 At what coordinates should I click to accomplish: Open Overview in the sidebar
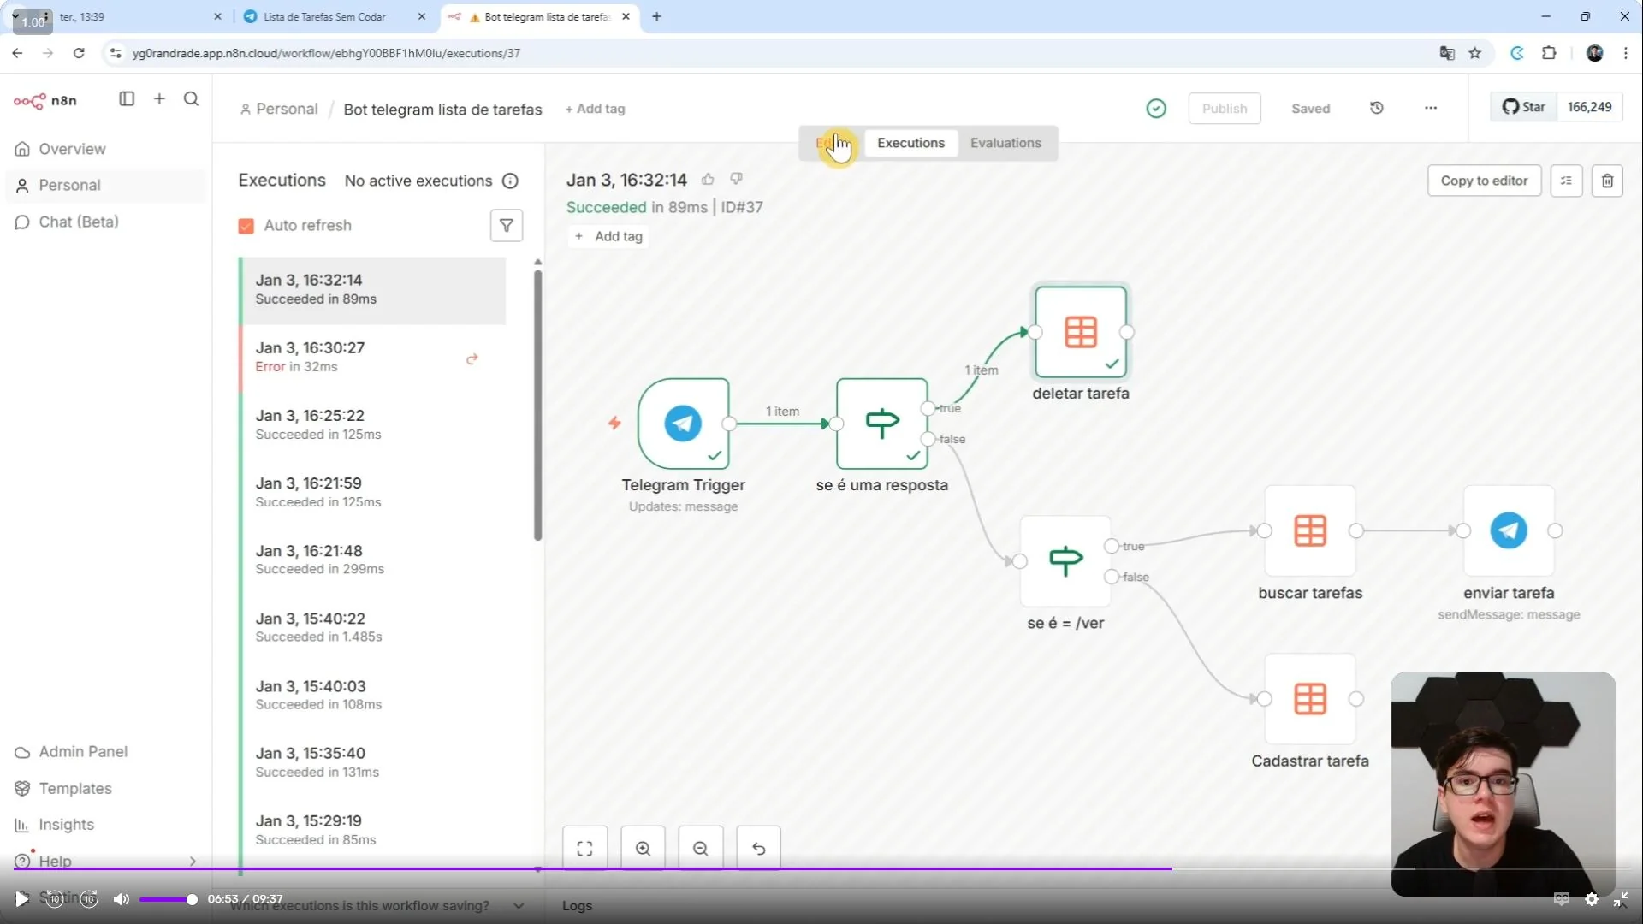pyautogui.click(x=105, y=149)
